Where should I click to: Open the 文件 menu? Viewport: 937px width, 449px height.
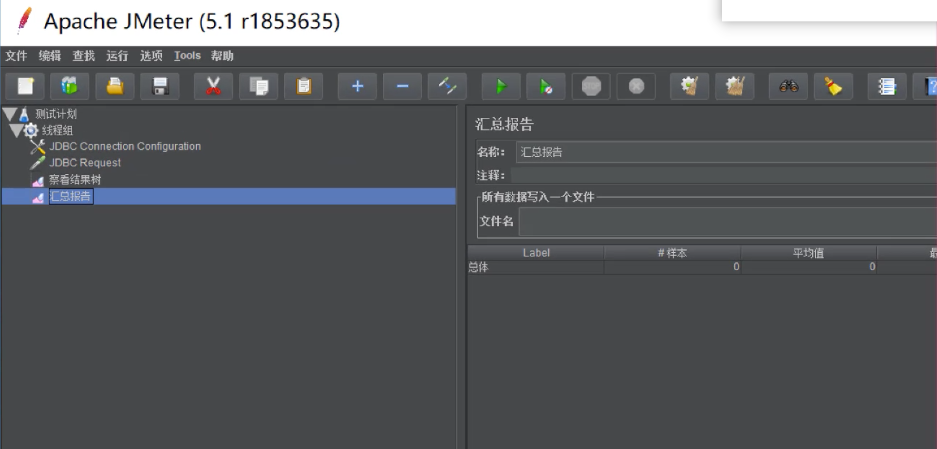[16, 56]
